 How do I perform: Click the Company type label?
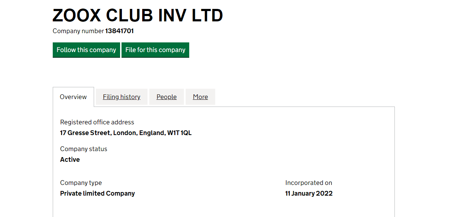click(x=81, y=183)
